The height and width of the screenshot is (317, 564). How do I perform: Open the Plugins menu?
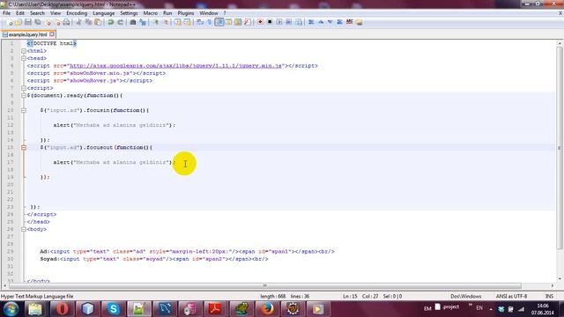pyautogui.click(x=186, y=13)
